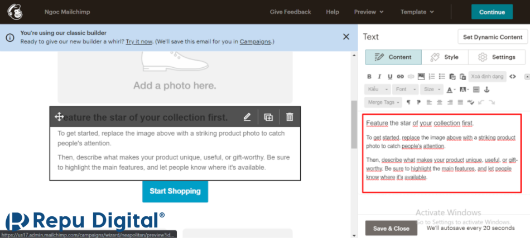530x238 pixels.
Task: Insert an anchor with the anchor icon
Action: [486, 90]
